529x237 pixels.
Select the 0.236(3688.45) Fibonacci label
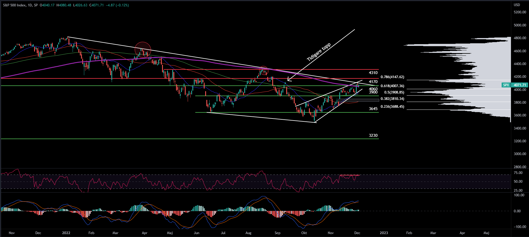[392, 107]
